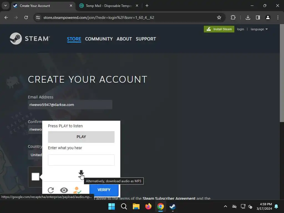This screenshot has height=213, width=284.
Task: Open the Country dropdown
Action: coord(35,155)
